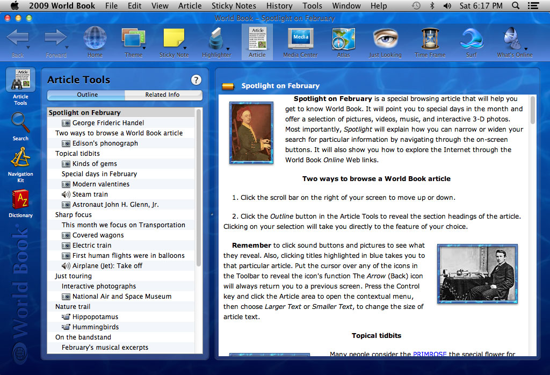Click the outline panel scrollbar
The width and height of the screenshot is (550, 375).
click(x=199, y=188)
